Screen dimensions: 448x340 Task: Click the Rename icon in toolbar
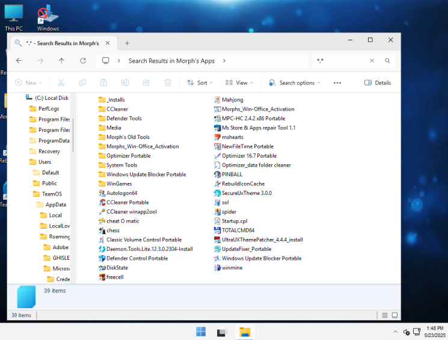(125, 82)
